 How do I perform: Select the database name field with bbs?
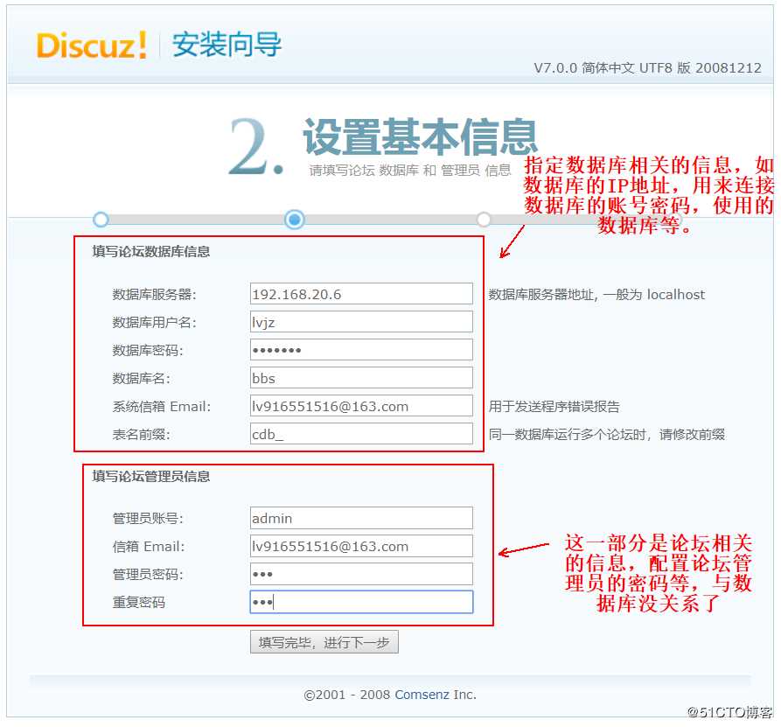pos(361,378)
